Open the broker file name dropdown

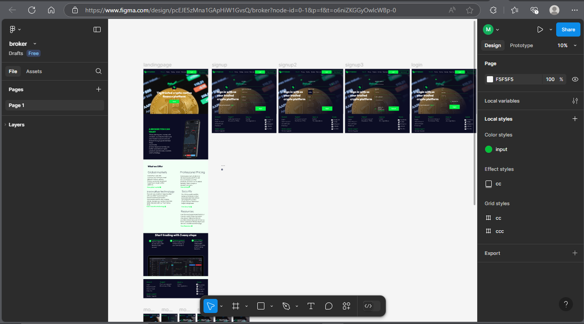coord(35,44)
